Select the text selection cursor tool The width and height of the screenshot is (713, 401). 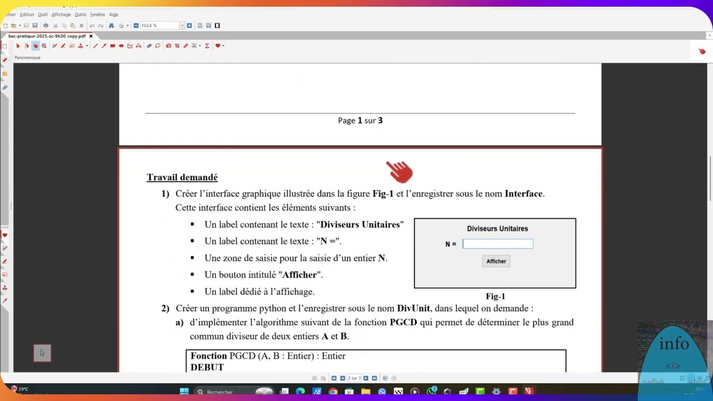click(27, 46)
